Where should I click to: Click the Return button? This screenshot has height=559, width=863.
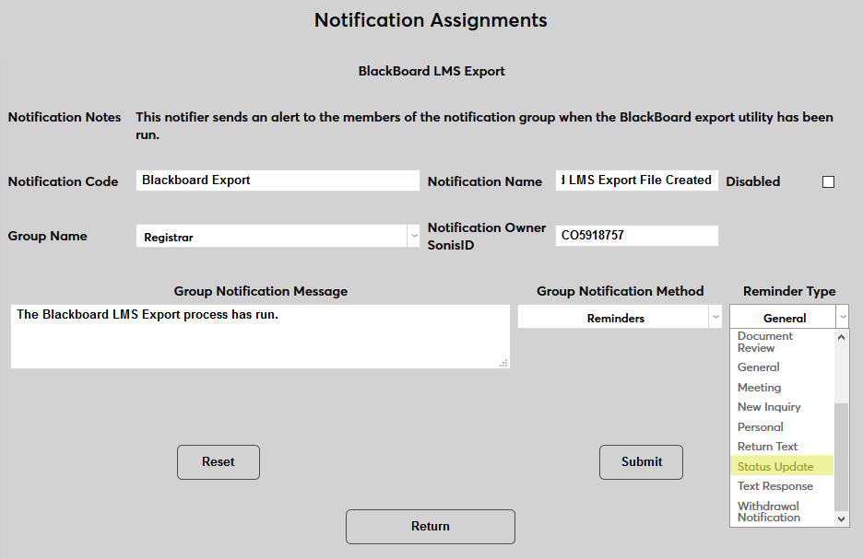point(430,526)
